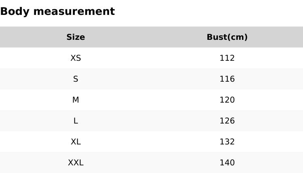Click the Bust(cm) column header
The image size is (303, 173).
[x=227, y=37]
